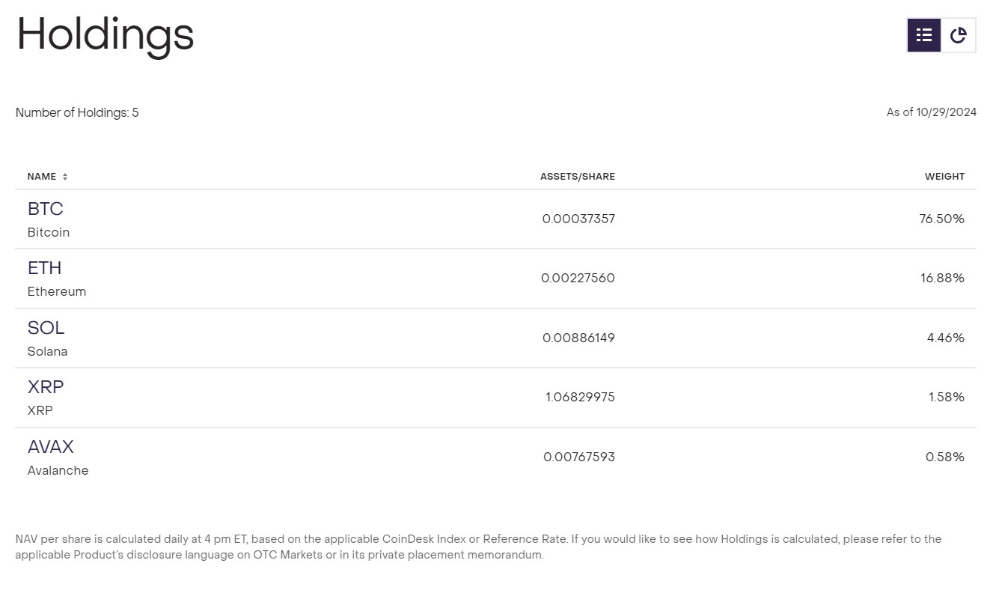This screenshot has width=993, height=599.
Task: Select the SOL ticker symbol
Action: pos(46,328)
